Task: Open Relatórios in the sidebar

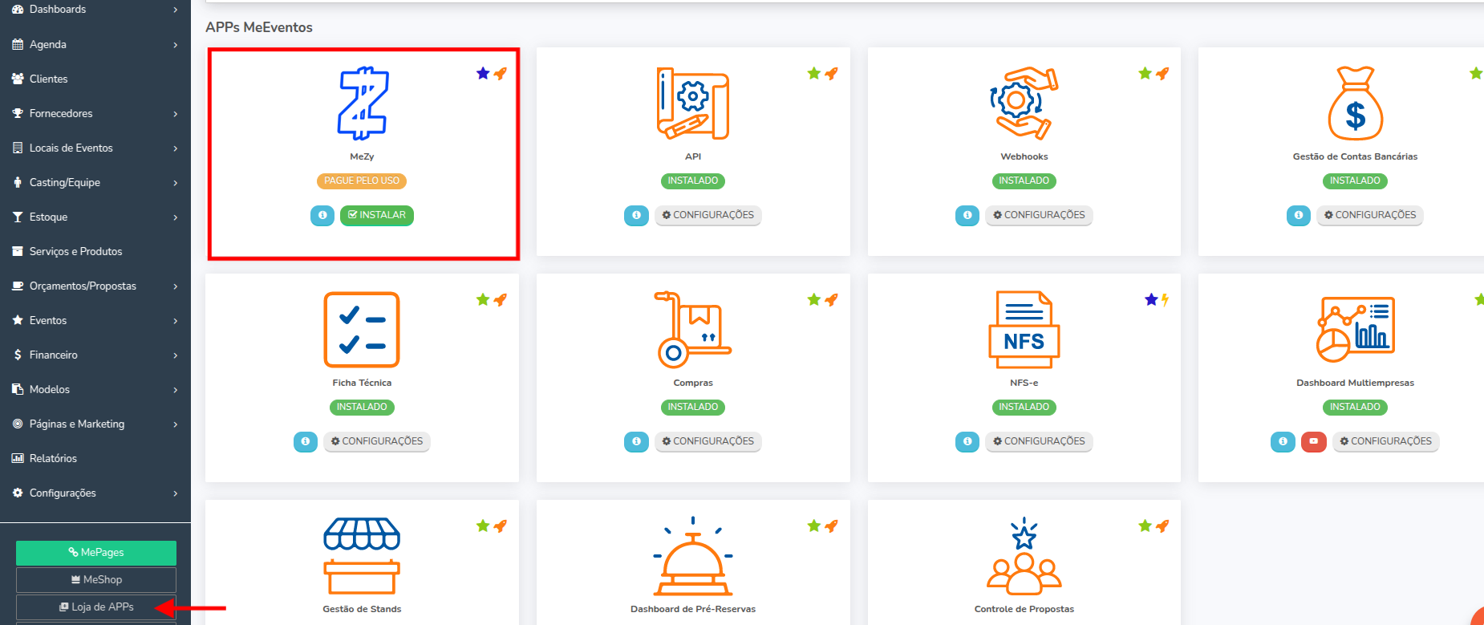Action: [x=95, y=458]
